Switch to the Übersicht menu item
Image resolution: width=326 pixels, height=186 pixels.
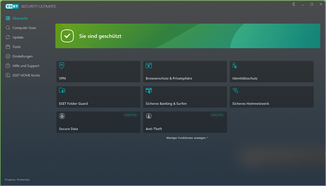(20, 18)
